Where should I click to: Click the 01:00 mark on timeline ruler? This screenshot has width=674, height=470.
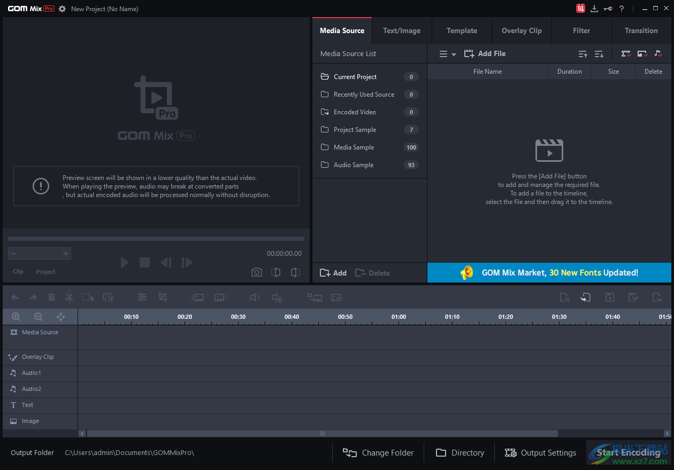[x=399, y=317]
